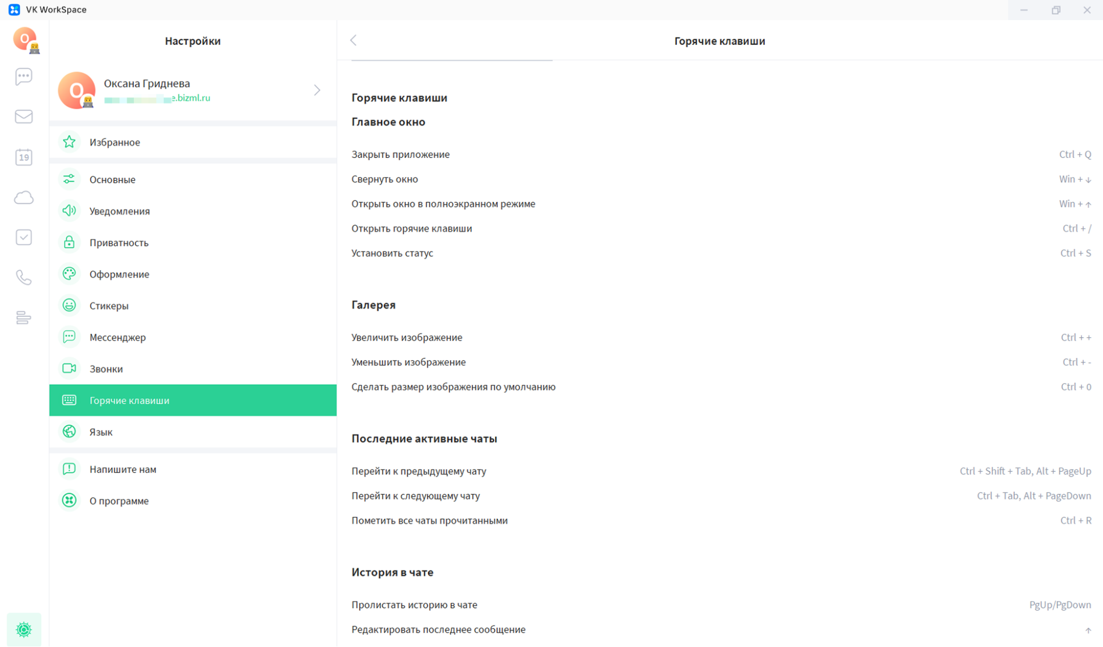
Task: Open tasks checkmark icon in sidebar
Action: click(x=24, y=238)
